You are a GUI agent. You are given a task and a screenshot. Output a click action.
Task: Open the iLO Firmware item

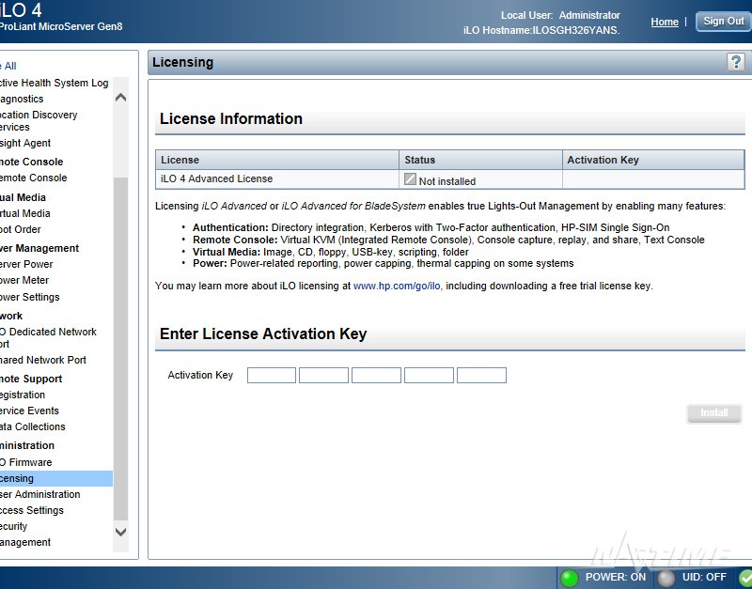(26, 462)
